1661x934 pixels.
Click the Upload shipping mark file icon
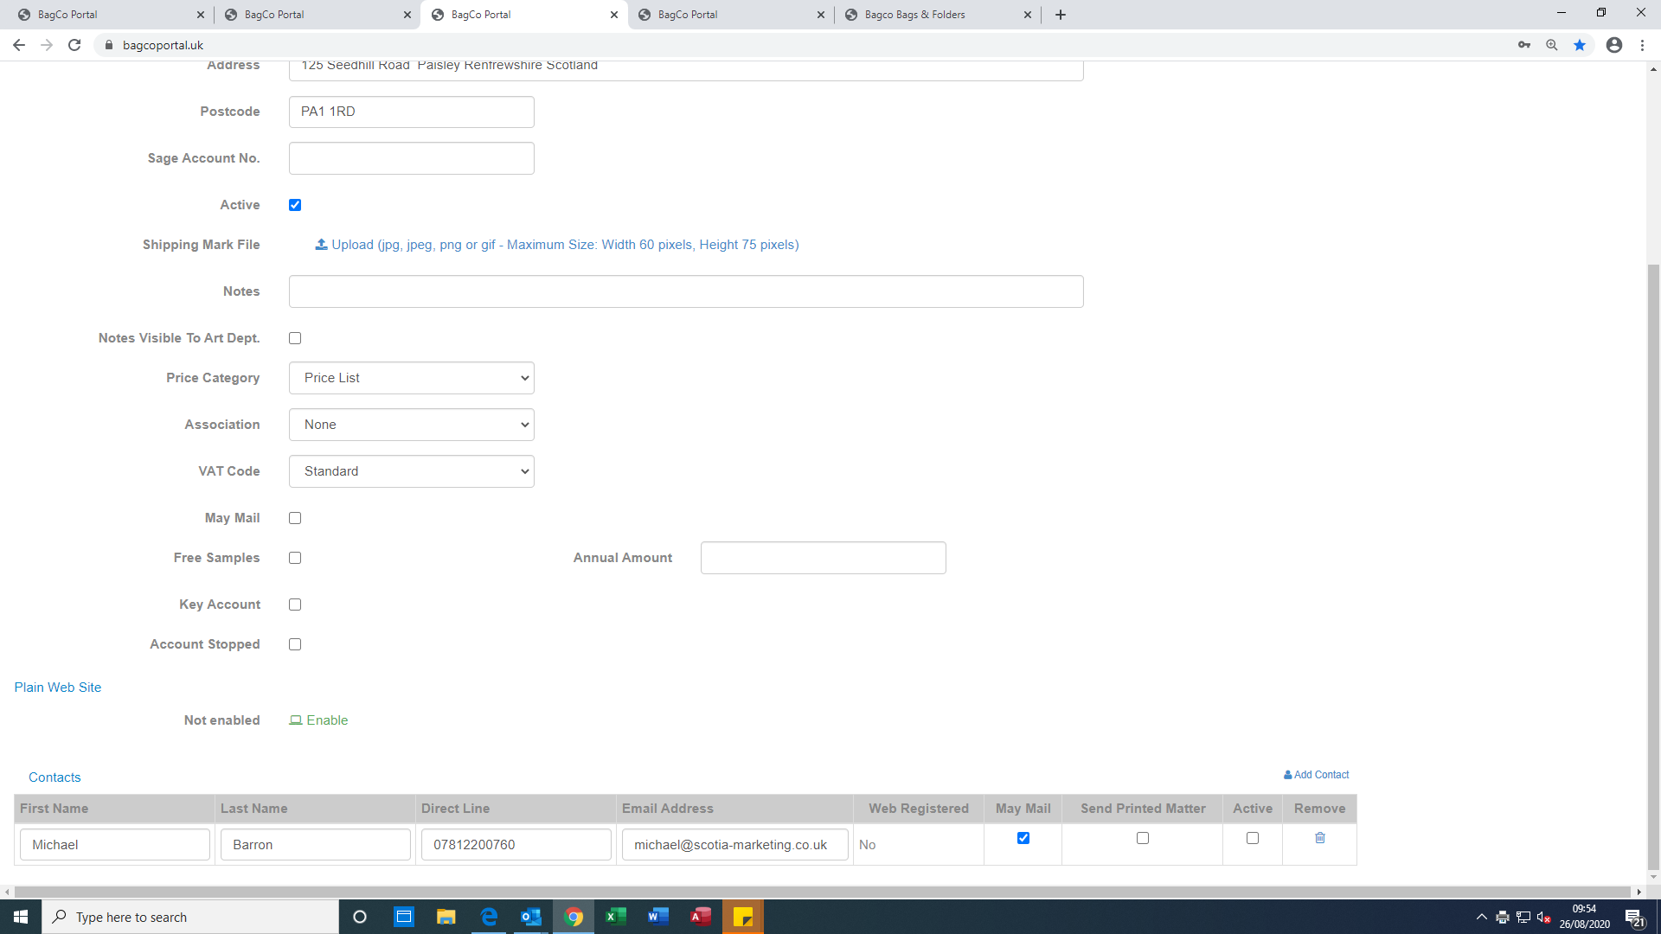tap(321, 245)
